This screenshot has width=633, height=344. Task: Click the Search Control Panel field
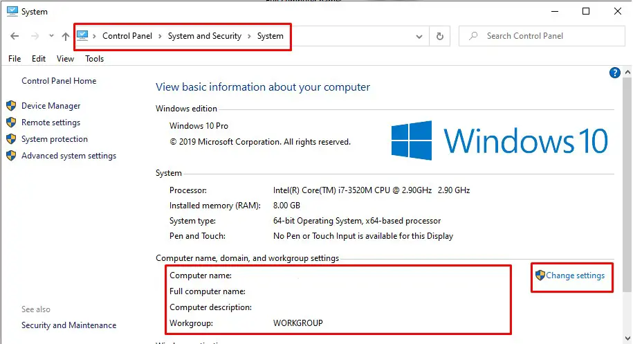[542, 36]
